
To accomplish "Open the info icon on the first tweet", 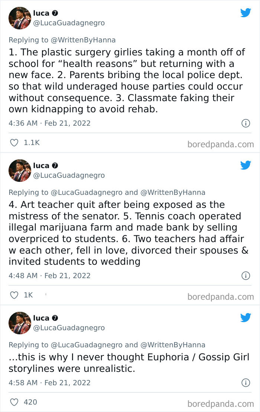I will [246, 123].
